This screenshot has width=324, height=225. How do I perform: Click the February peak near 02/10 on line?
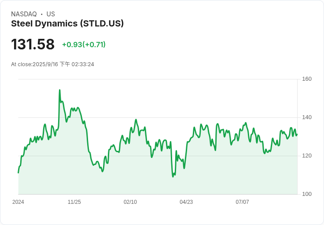[x=136, y=120]
